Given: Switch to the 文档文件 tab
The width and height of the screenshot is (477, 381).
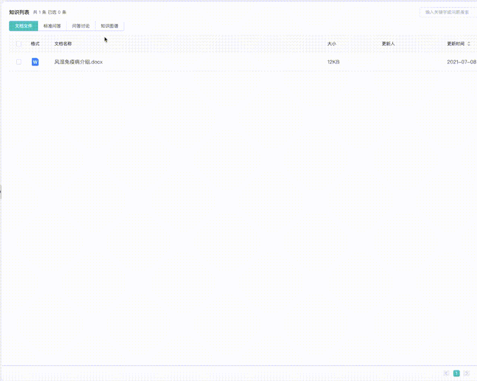Looking at the screenshot, I should (x=23, y=26).
